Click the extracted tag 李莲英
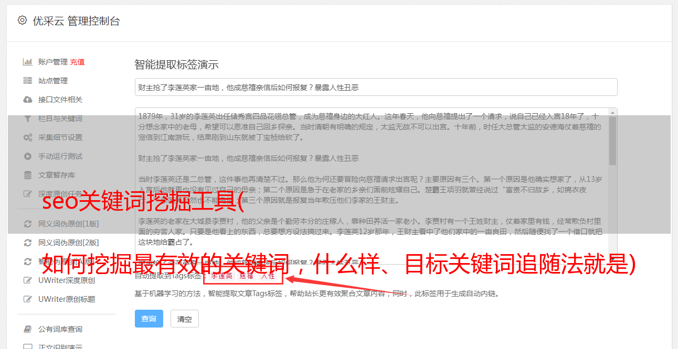Image resolution: width=678 pixels, height=349 pixels. [222, 276]
